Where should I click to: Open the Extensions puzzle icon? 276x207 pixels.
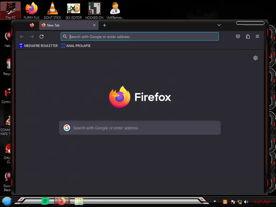[248, 36]
